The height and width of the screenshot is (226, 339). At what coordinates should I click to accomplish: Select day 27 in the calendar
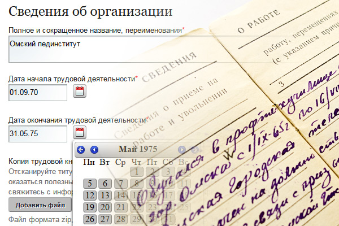[105, 219]
